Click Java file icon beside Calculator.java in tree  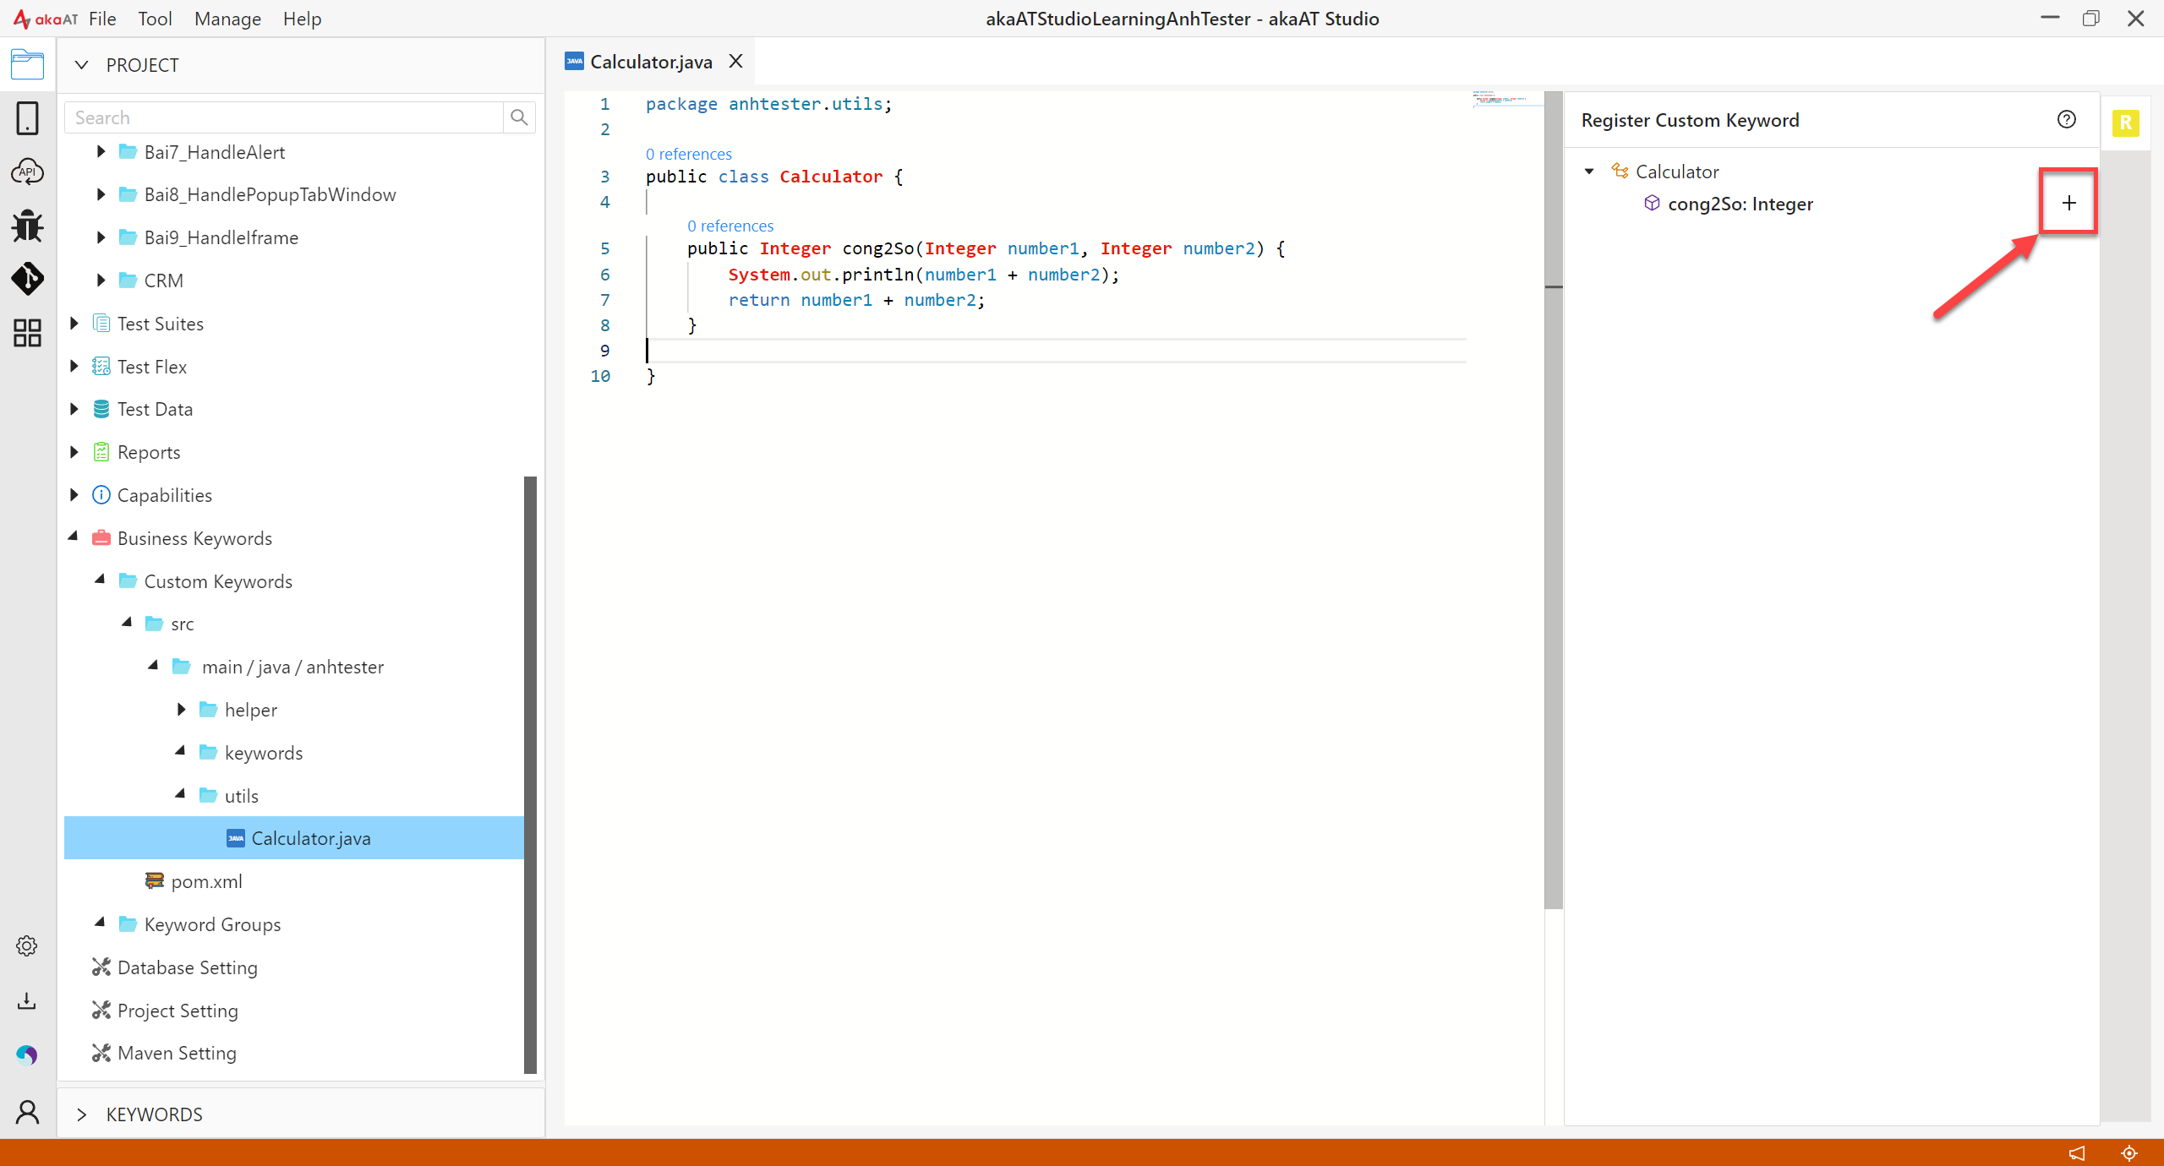236,838
